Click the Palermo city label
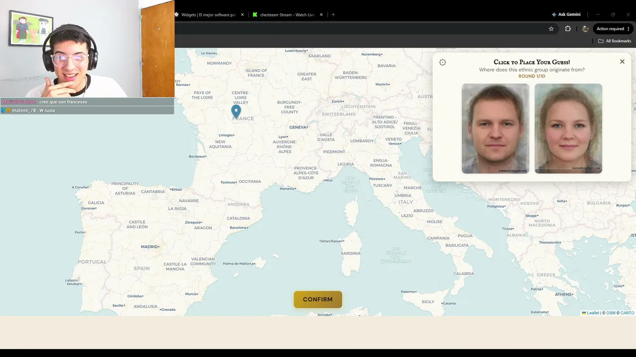This screenshot has width=636, height=357. click(x=408, y=292)
